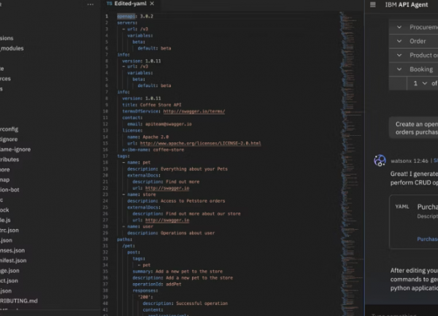
Task: Click the watsonx 12:46 timestamp
Action: 410,161
